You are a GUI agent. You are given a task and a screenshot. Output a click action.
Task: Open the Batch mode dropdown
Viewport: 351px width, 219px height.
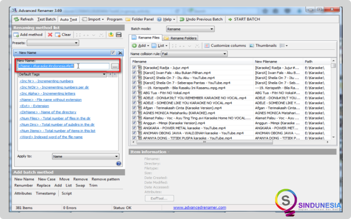[190, 29]
